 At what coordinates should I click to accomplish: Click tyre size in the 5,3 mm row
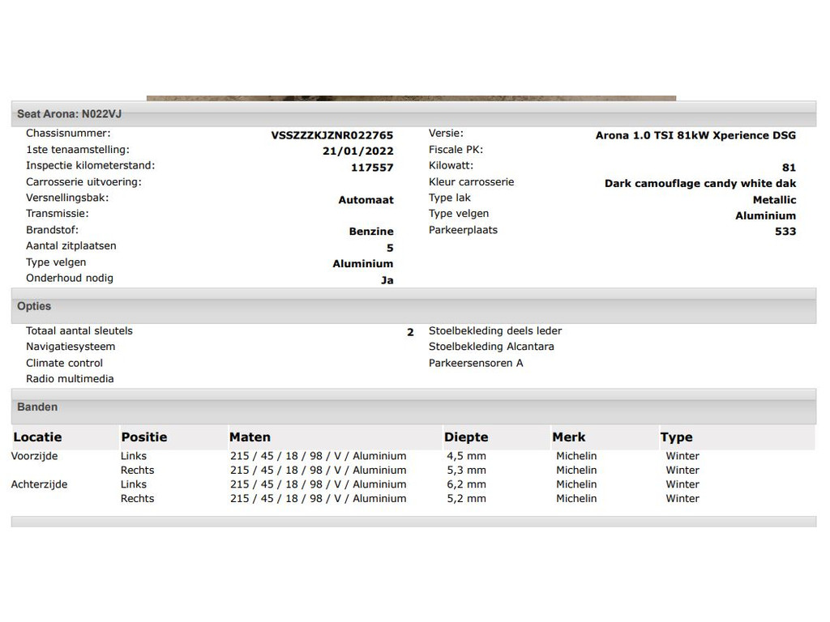coord(318,471)
